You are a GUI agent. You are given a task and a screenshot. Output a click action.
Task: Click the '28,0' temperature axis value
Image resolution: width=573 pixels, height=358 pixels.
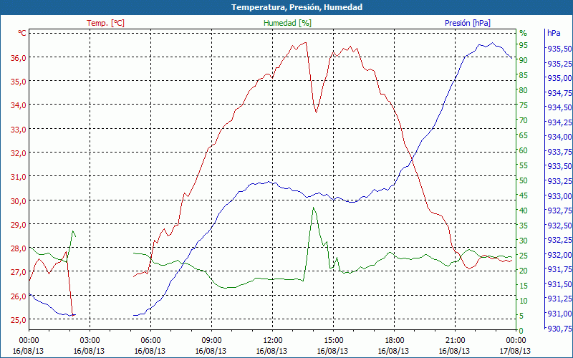(19, 248)
